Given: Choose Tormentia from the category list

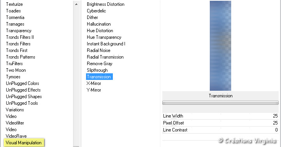Looking at the screenshot, I should [15, 17].
